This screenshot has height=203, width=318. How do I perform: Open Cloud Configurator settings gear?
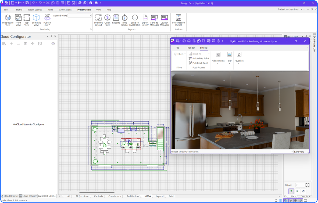[53, 44]
